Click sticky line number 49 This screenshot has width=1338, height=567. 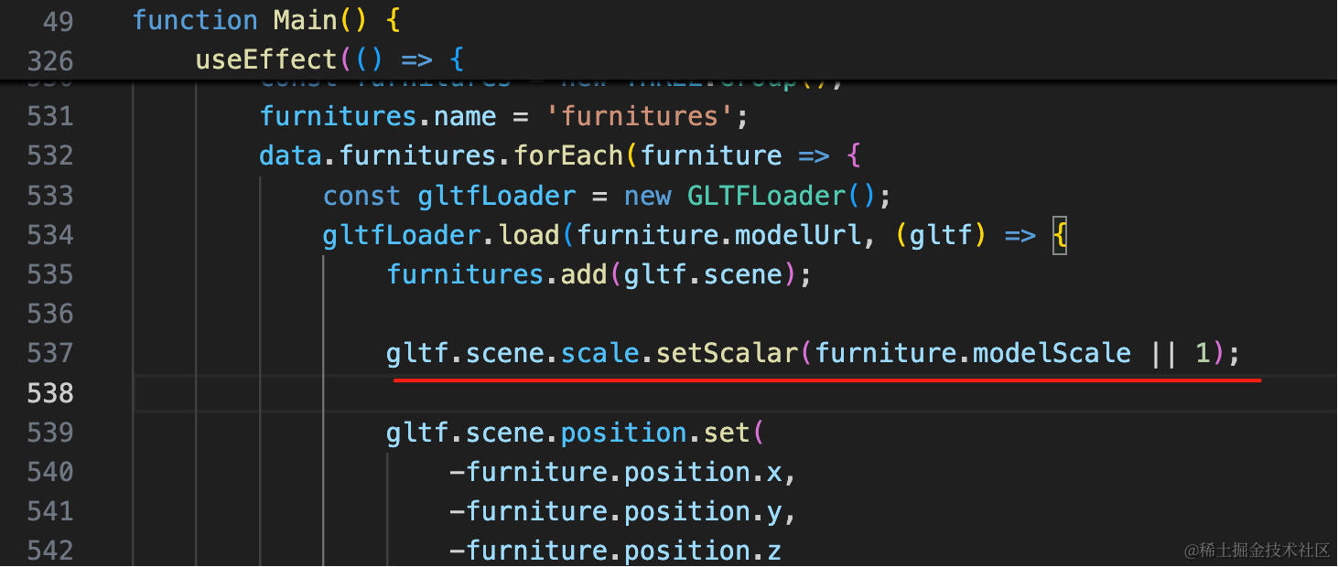[x=58, y=20]
